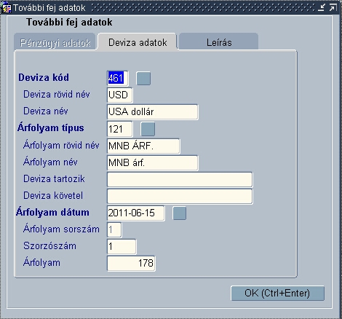342x319 pixels.
Task: Switch to the Leírás tab
Action: [219, 42]
